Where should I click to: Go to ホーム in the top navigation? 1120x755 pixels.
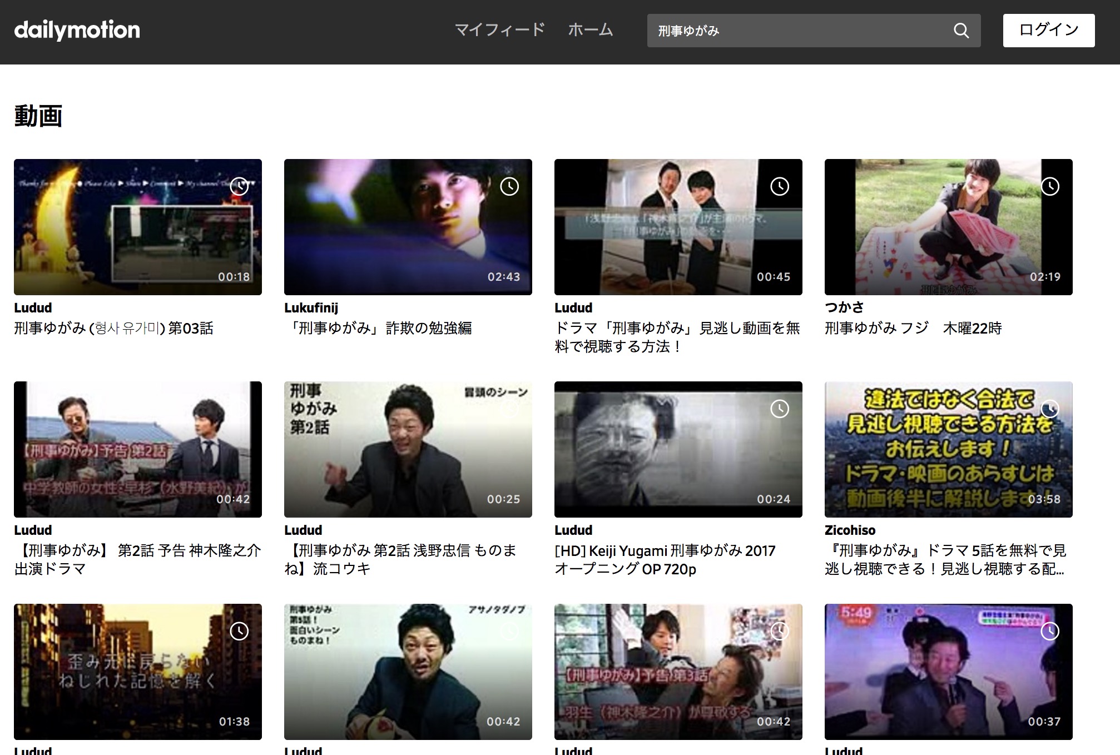pyautogui.click(x=590, y=30)
